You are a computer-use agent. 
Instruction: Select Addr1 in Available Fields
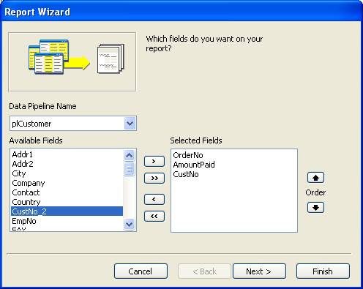click(67, 154)
